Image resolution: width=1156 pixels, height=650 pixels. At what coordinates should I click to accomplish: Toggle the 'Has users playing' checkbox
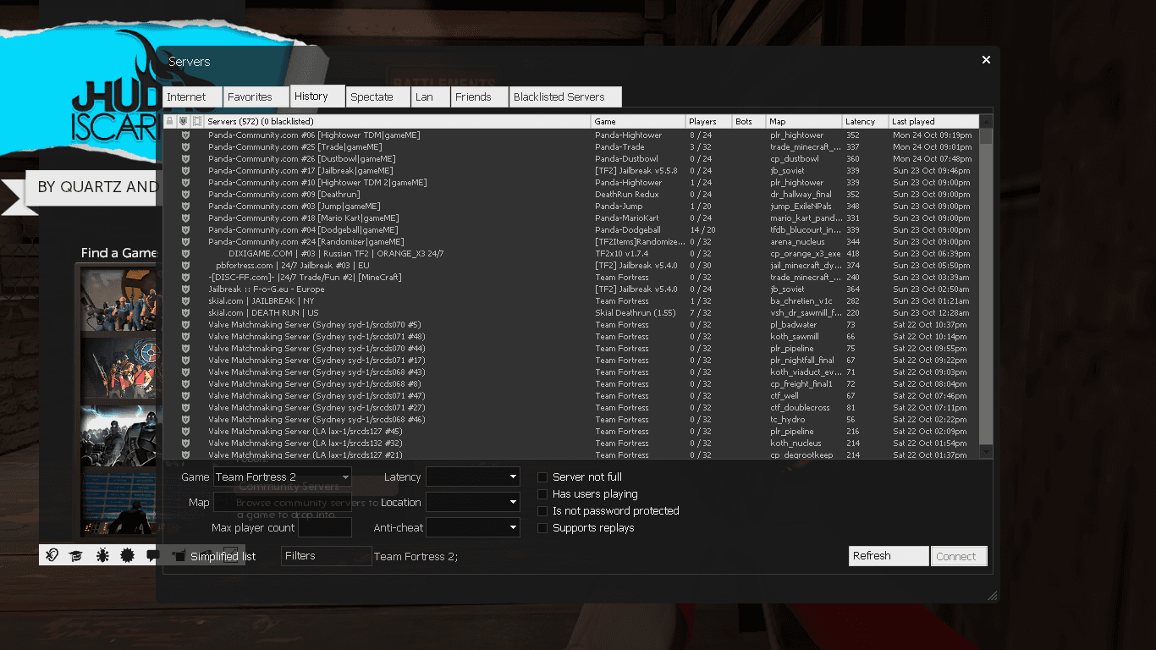[543, 494]
